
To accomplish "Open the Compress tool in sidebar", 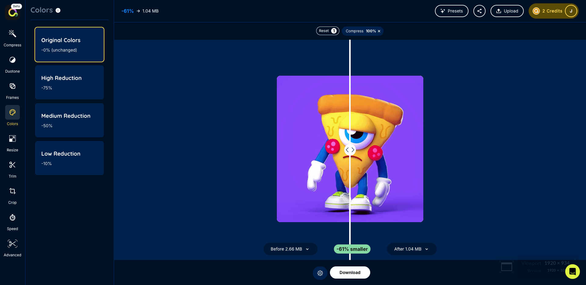I will [x=13, y=38].
